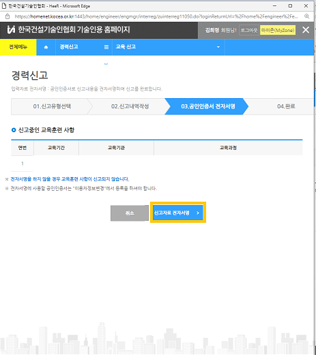
Task: Click the browser address bar URL
Action: (x=156, y=16)
